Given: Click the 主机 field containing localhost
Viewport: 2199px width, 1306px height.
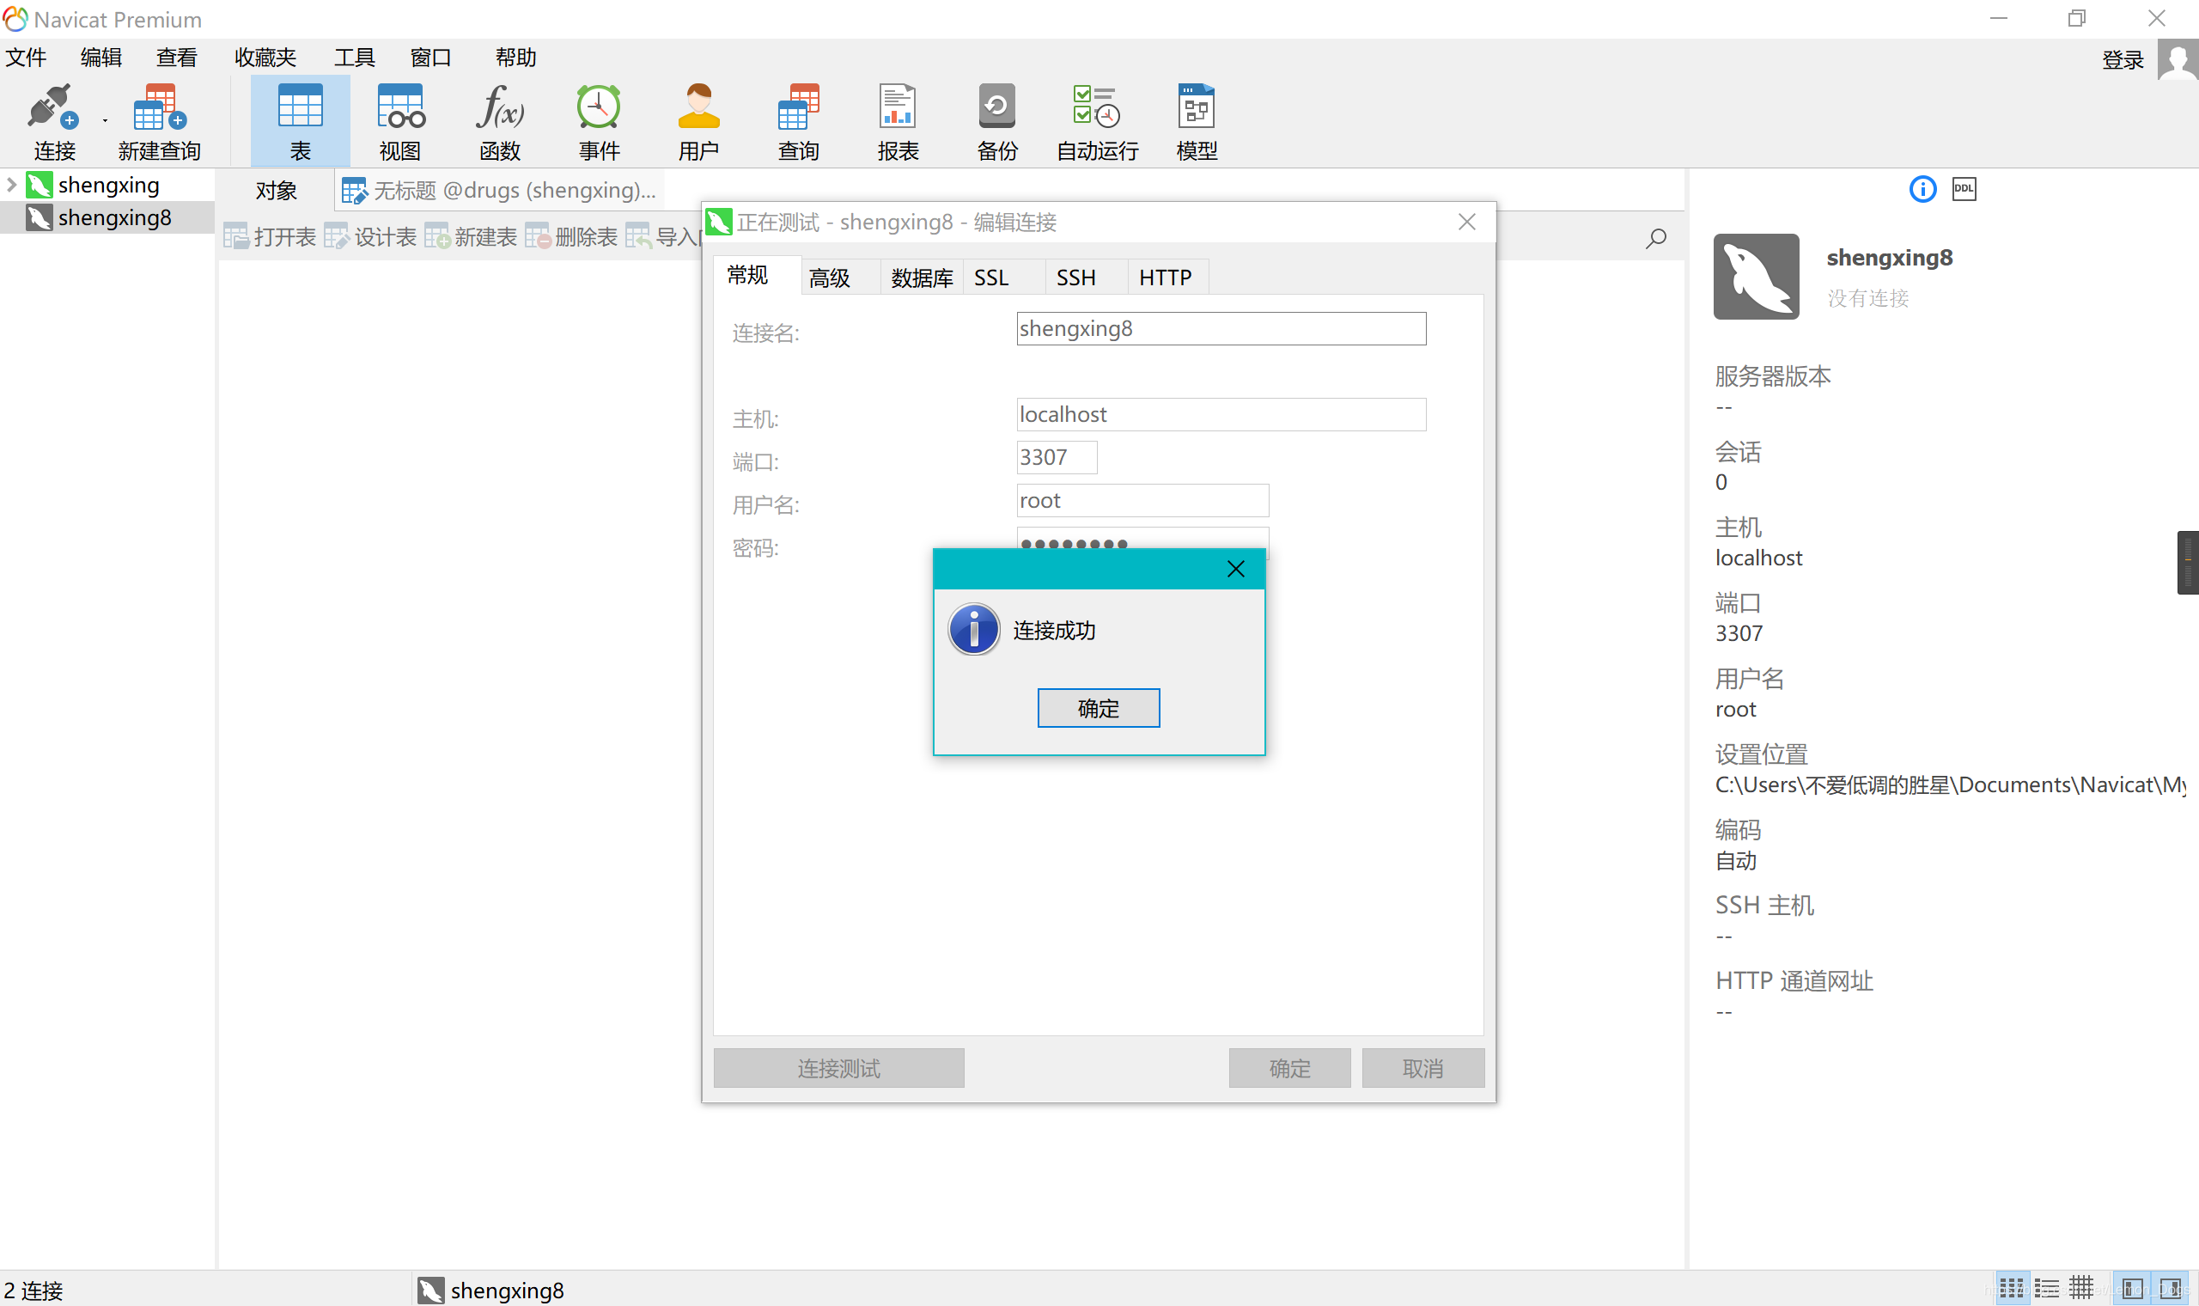Looking at the screenshot, I should point(1221,414).
